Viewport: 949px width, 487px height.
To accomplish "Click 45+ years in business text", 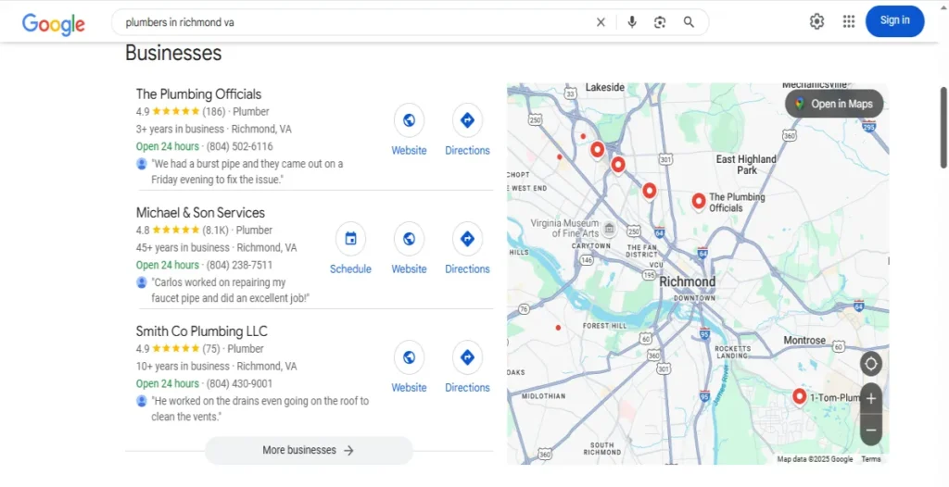I will 183,247.
